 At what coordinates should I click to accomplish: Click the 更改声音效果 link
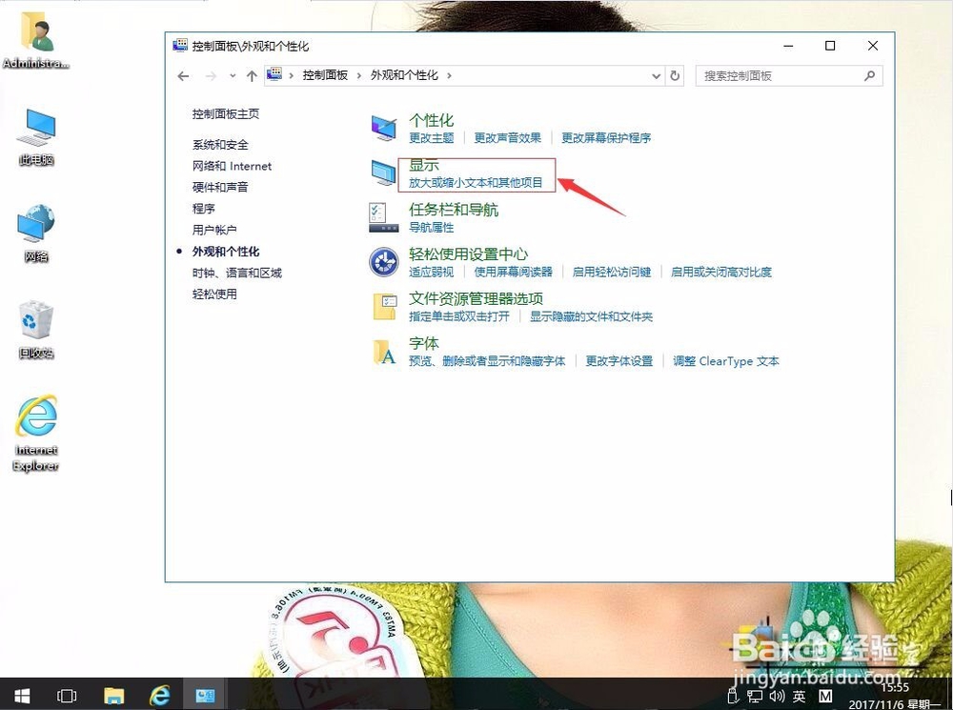pyautogui.click(x=508, y=138)
